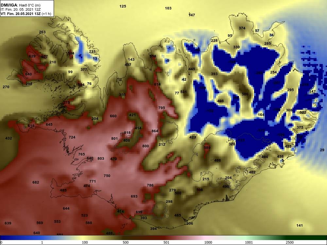Click the 330 value label
This screenshot has width=327, height=245.
coord(236,47)
